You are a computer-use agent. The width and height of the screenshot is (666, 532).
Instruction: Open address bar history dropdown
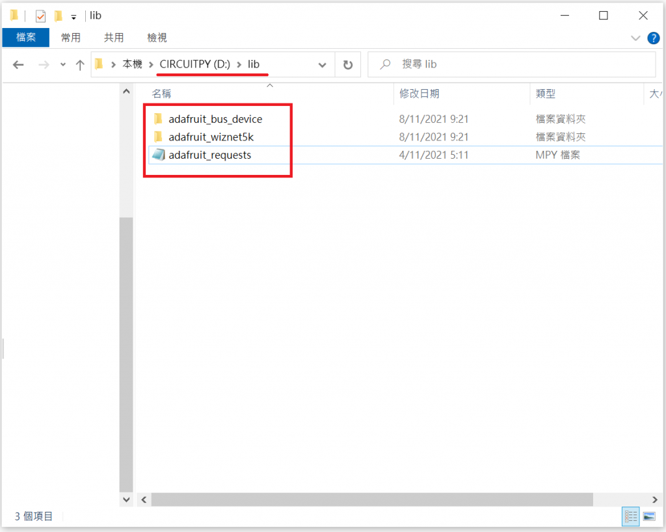click(x=323, y=64)
